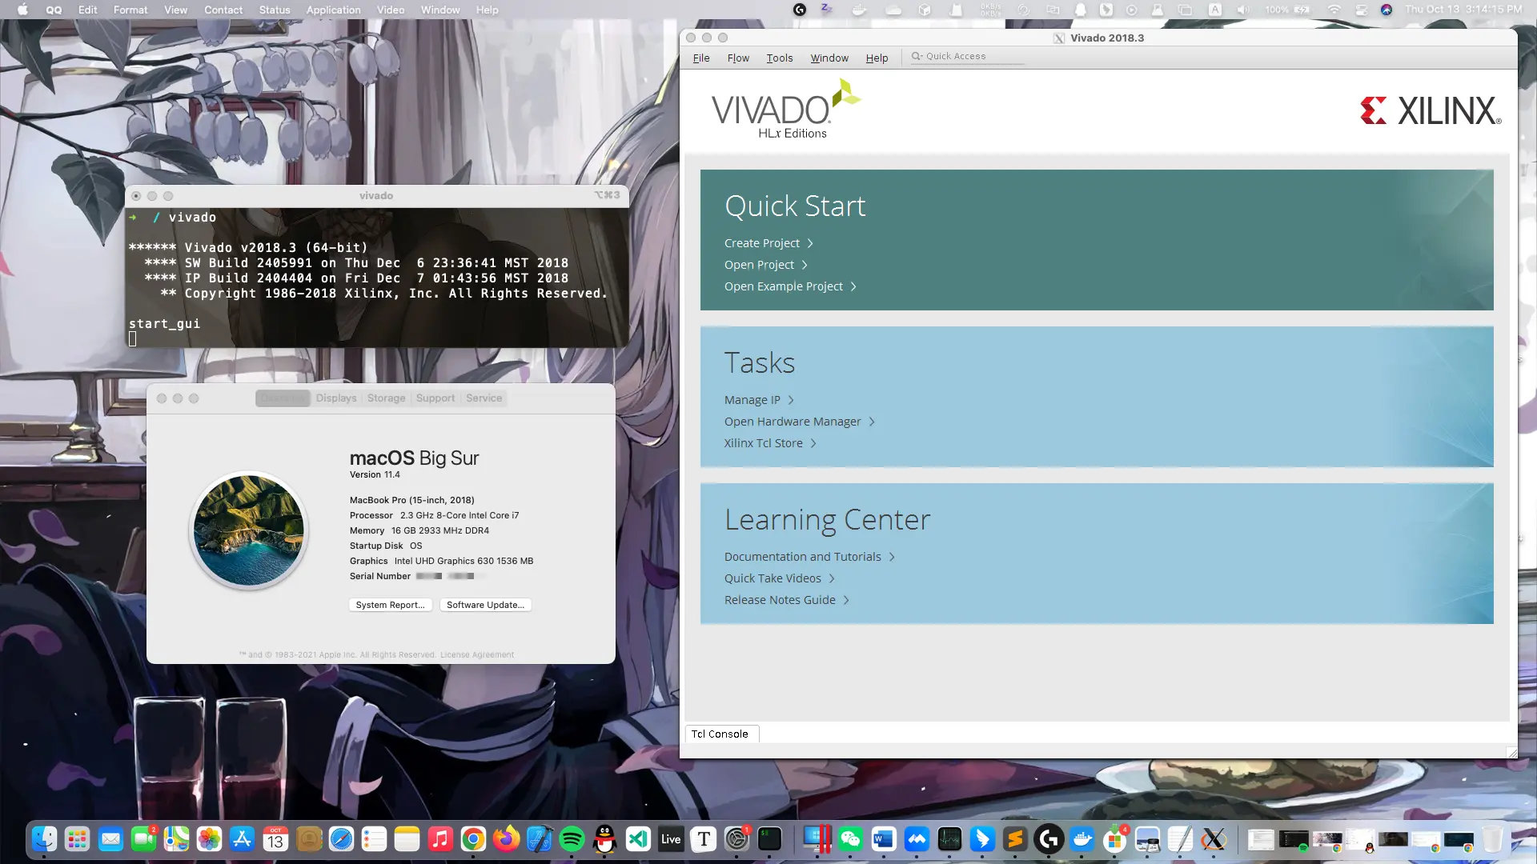Open Docker Desktop from the dock
Viewport: 1537px width, 864px height.
coord(1082,839)
